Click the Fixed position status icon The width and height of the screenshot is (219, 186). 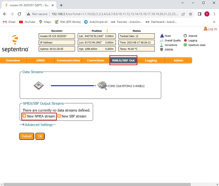pyautogui.click(x=162, y=36)
